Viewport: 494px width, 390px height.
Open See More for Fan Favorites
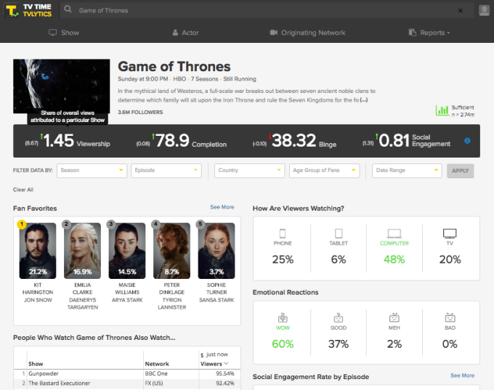222,207
